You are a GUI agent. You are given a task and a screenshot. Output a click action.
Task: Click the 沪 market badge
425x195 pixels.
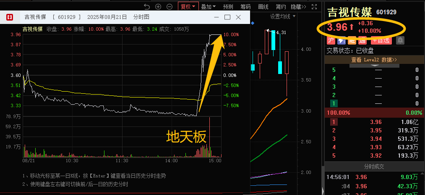click(331, 40)
